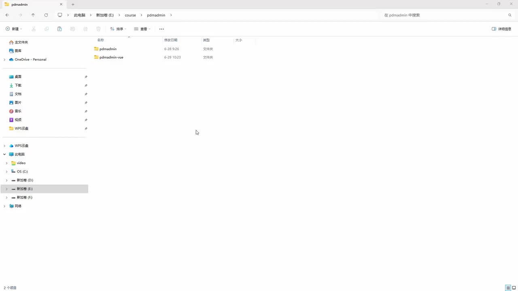Open the 新建 new item dropdown
518x291 pixels.
click(x=14, y=29)
